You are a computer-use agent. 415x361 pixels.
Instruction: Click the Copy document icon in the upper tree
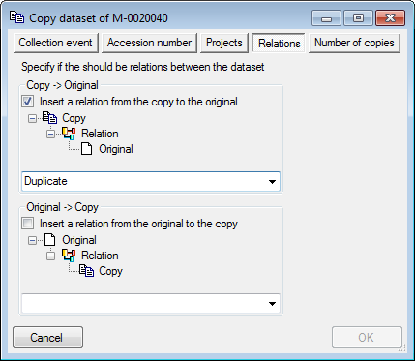click(x=49, y=118)
